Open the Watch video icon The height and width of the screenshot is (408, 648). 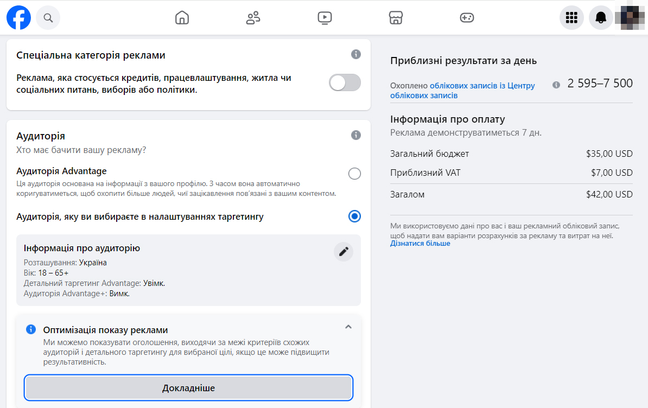coord(324,17)
